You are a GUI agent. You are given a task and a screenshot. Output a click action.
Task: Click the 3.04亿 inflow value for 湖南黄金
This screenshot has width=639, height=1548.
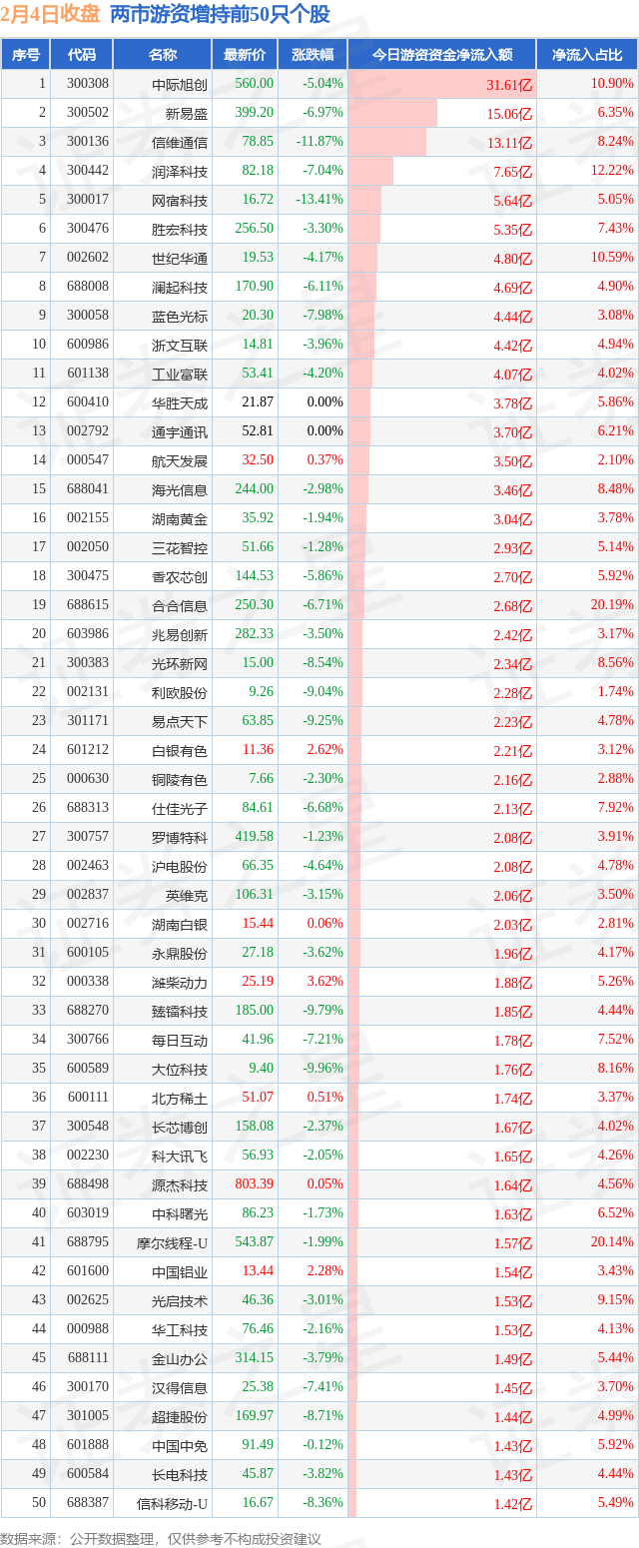[513, 519]
